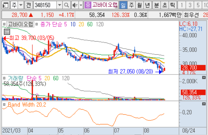Screen dimensions: 208x135
Task: Click the pink 5-day moving average label
Action: click(65, 24)
